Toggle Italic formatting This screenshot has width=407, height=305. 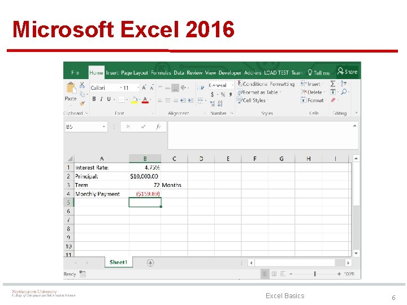(102, 99)
